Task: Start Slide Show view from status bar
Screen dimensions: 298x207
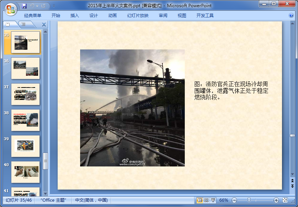Action: coord(213,200)
